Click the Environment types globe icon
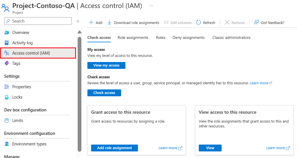This screenshot has width=297, height=158. pyautogui.click(x=7, y=144)
